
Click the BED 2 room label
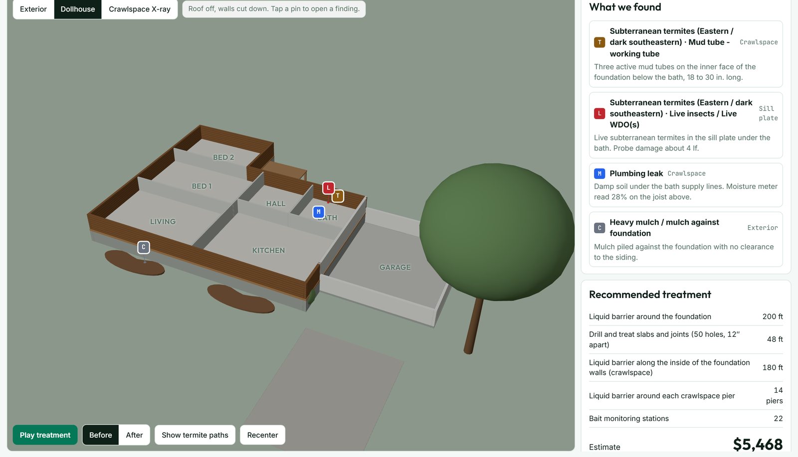coord(223,157)
